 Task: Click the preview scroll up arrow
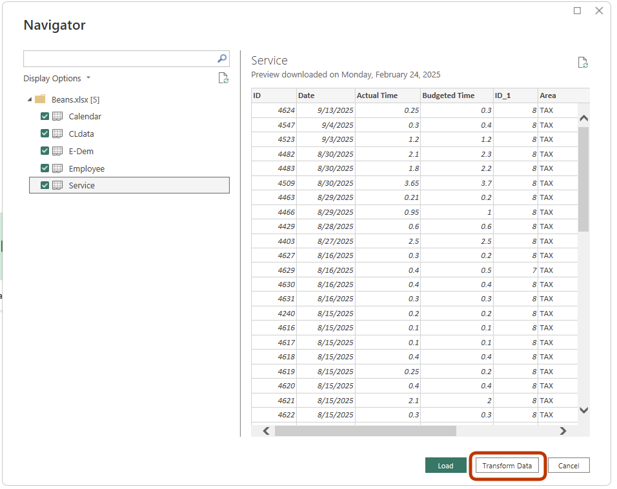click(x=584, y=118)
